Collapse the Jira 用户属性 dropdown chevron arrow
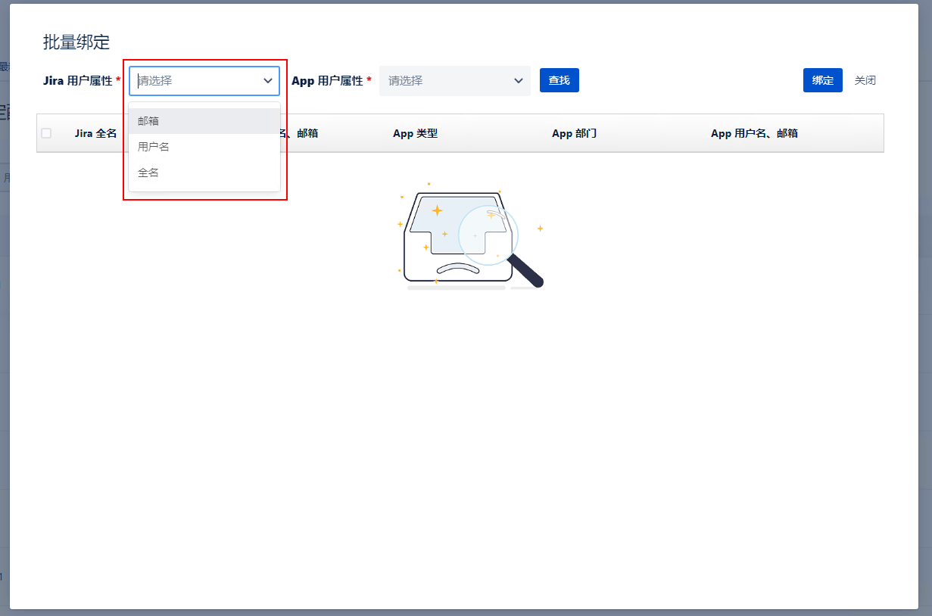The width and height of the screenshot is (932, 616). [x=268, y=80]
